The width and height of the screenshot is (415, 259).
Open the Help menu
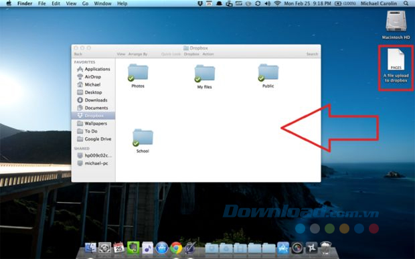point(122,3)
